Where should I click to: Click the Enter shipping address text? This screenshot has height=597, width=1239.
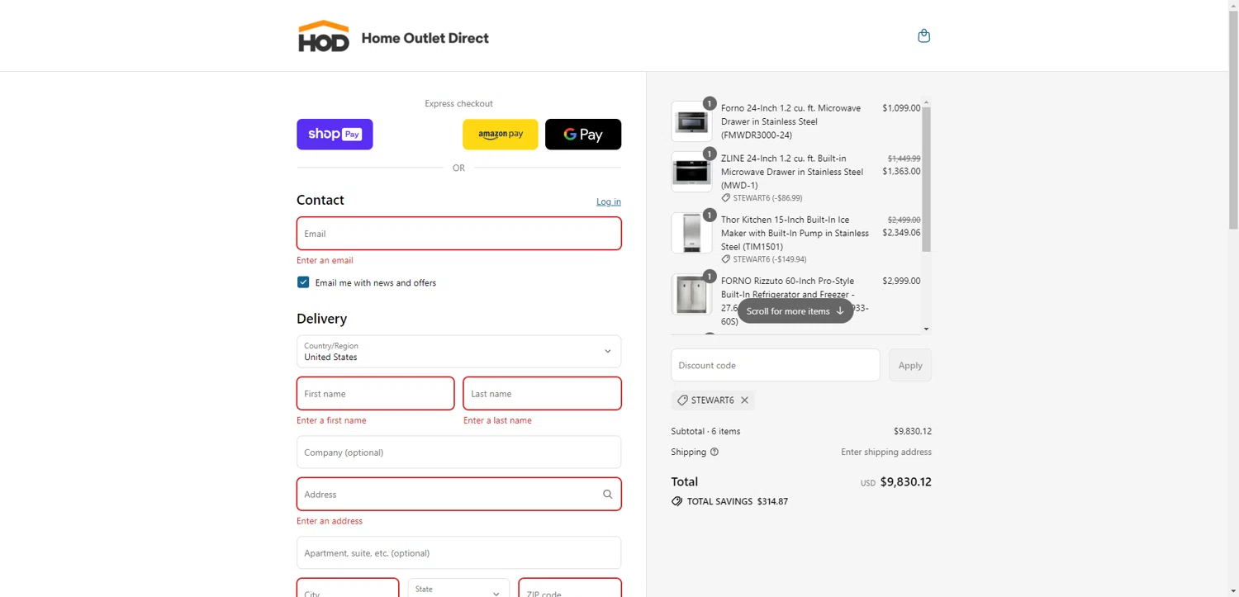886,452
